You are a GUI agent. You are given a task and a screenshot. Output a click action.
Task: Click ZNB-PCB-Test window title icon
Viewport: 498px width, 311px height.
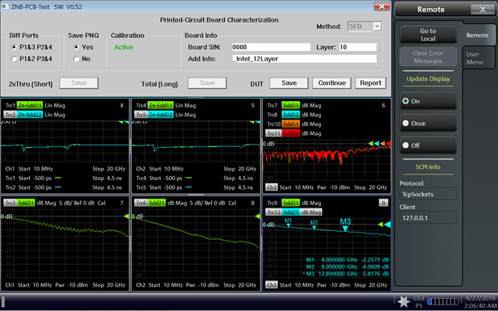click(6, 6)
